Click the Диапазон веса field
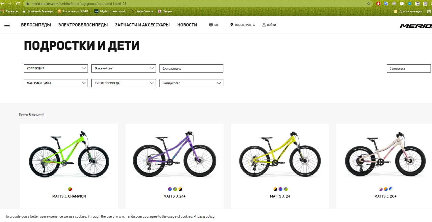432x222 pixels. pos(191,68)
